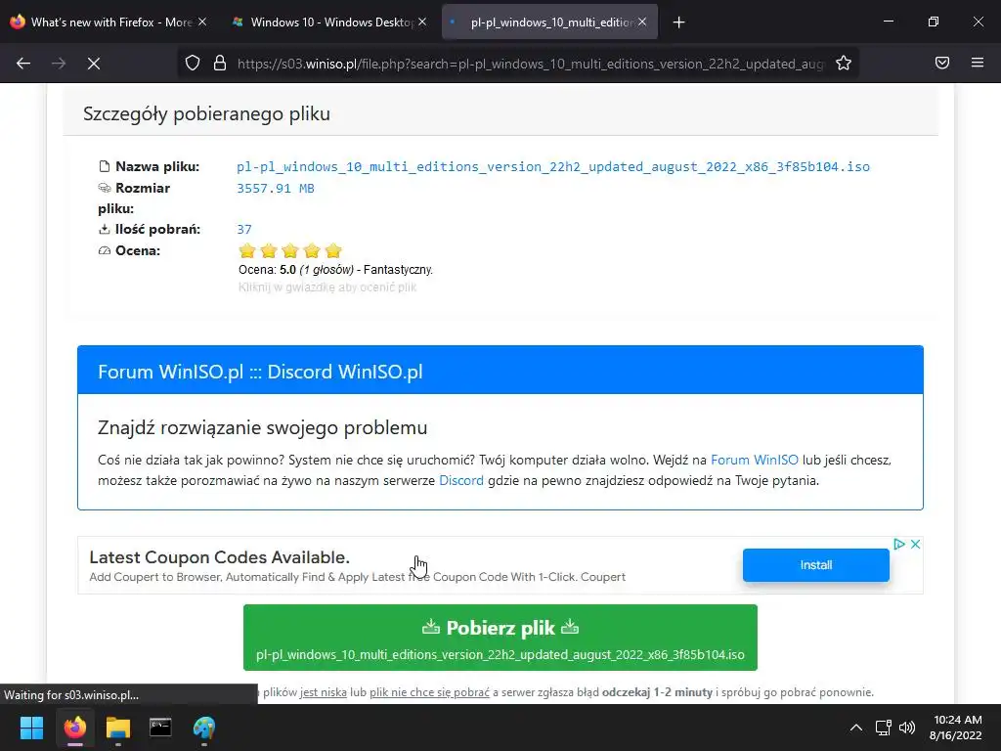The width and height of the screenshot is (1001, 751).
Task: Close the Windows 10 Desktop tab
Action: click(422, 22)
